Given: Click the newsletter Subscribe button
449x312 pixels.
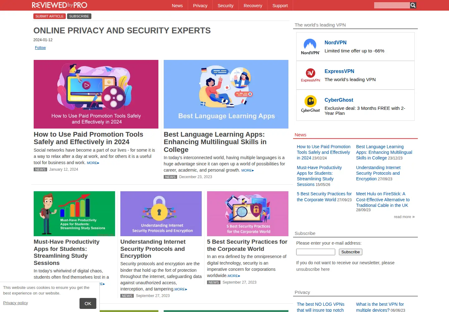Looking at the screenshot, I should coord(350,252).
